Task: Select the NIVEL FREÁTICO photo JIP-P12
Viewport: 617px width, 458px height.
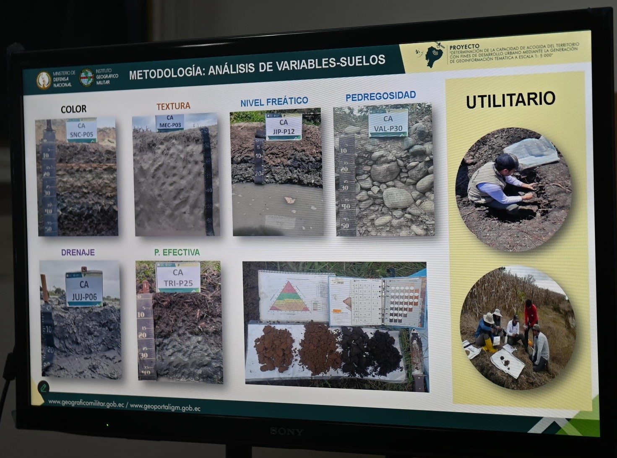Action: pos(277,173)
